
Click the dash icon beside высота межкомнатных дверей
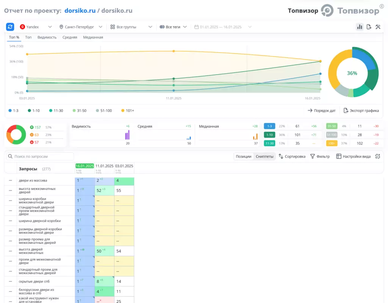[10, 191]
